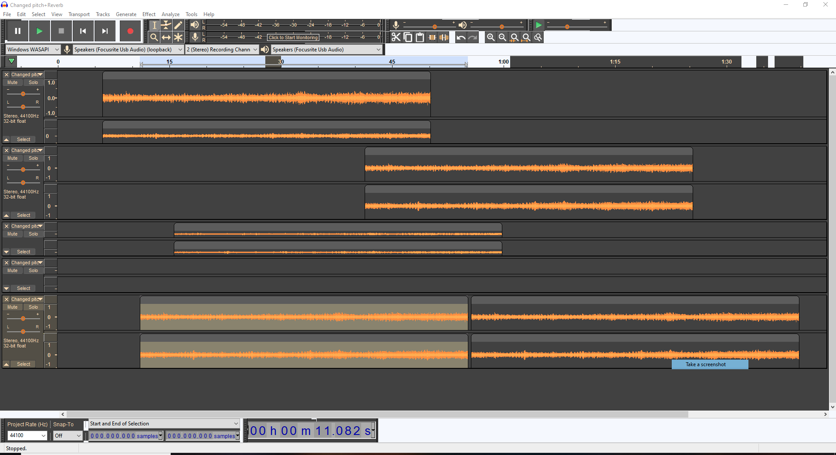Open the Generate menu
The image size is (836, 455).
click(126, 14)
